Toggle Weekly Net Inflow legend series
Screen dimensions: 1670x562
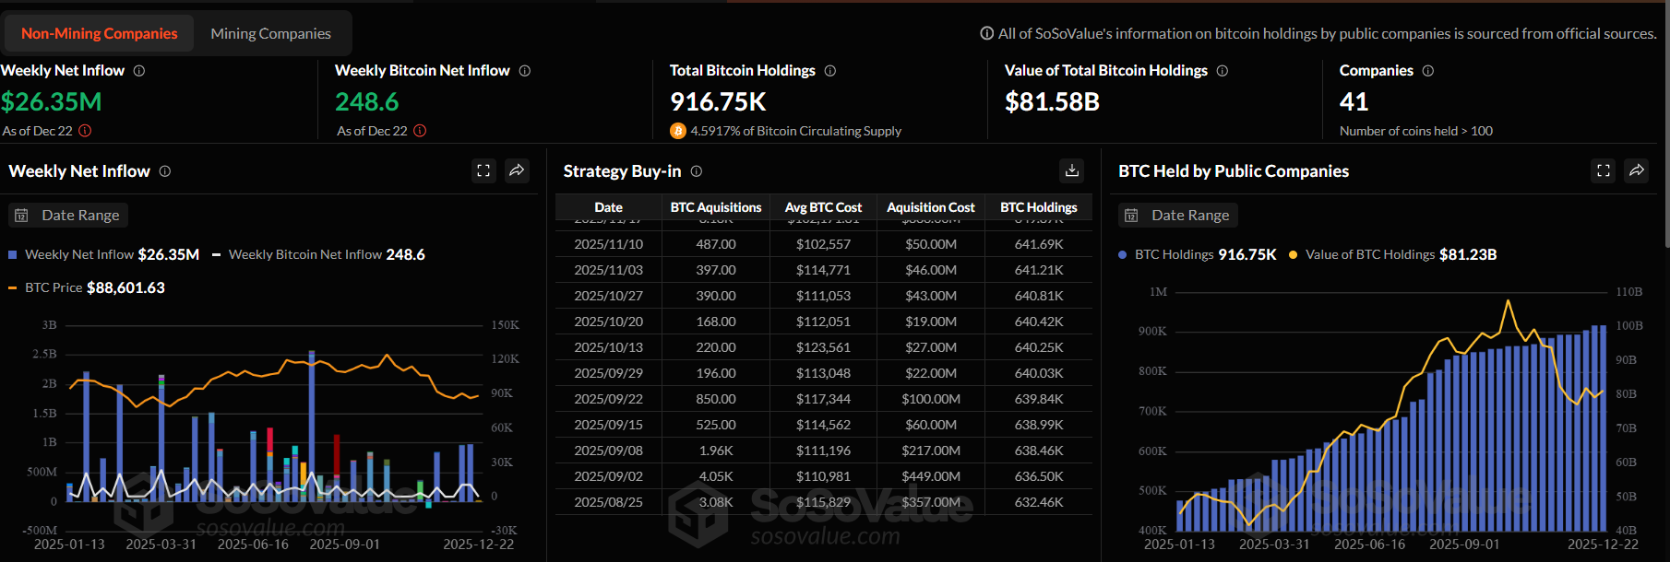pos(79,254)
